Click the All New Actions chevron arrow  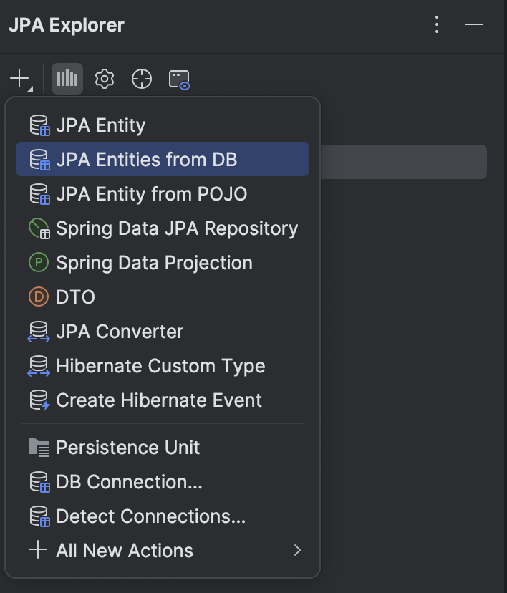click(298, 550)
